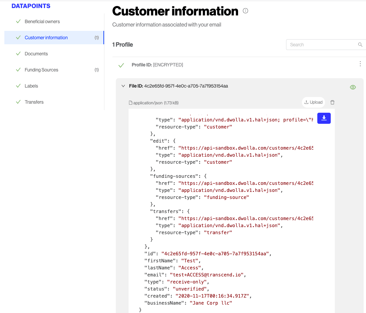Click the blue download file button
Viewport: 366px width, 313px height.
(x=324, y=118)
